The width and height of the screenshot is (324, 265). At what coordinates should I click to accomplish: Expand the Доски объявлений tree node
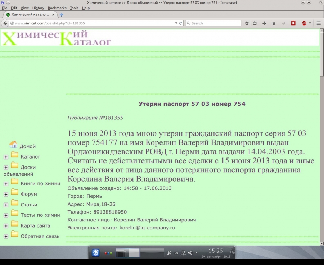coord(6,168)
